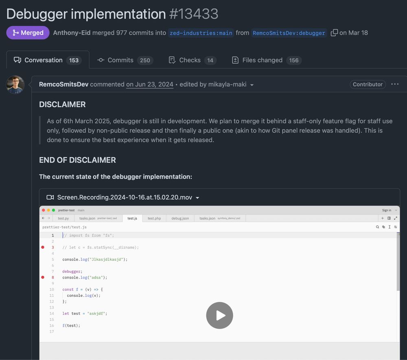
Task: Open the comment's three-dot options menu
Action: coord(395,84)
